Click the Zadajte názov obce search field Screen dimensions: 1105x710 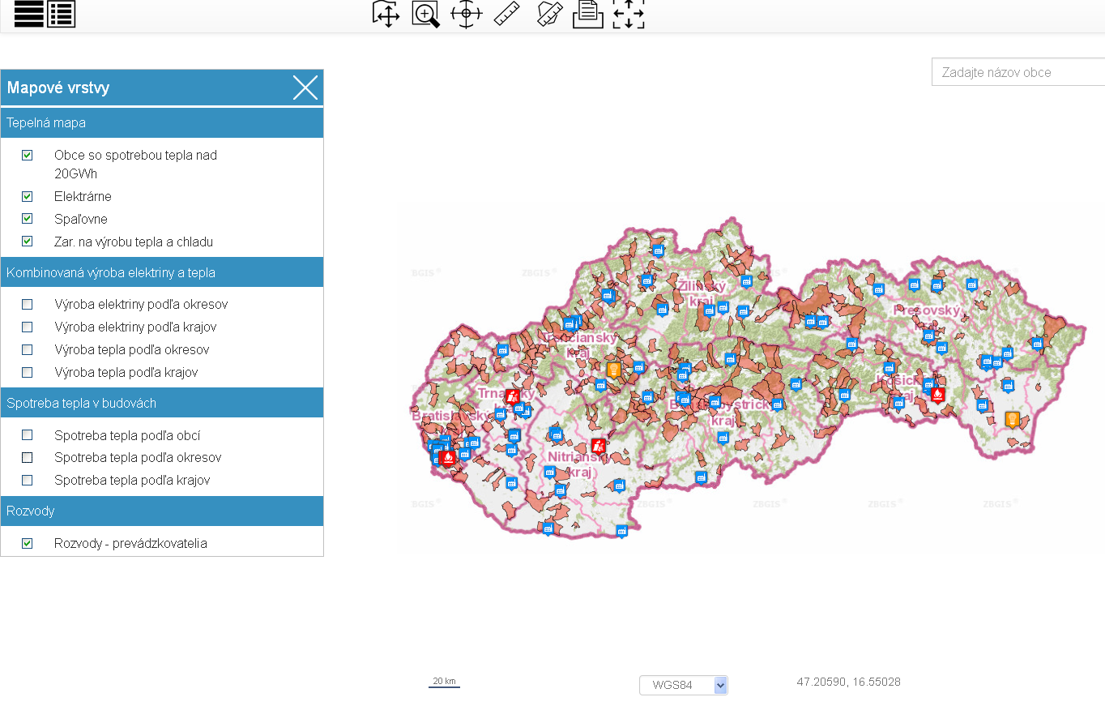tap(1021, 71)
